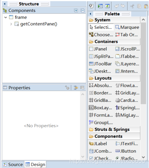
Task: Pick JCheckBox component
Action: [x=100, y=158]
